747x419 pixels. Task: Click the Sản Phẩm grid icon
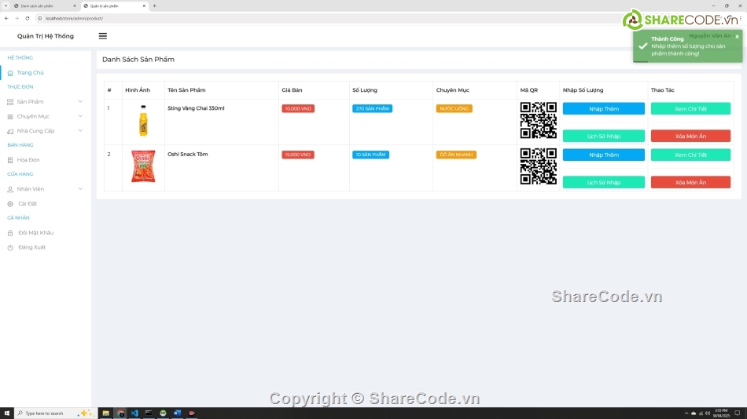tap(10, 102)
